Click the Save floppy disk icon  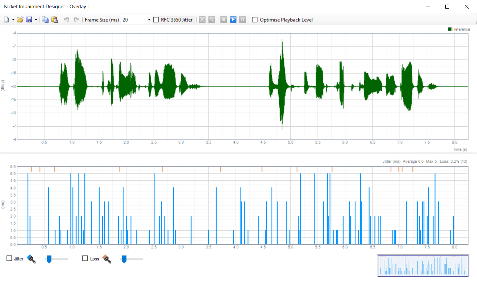point(29,20)
